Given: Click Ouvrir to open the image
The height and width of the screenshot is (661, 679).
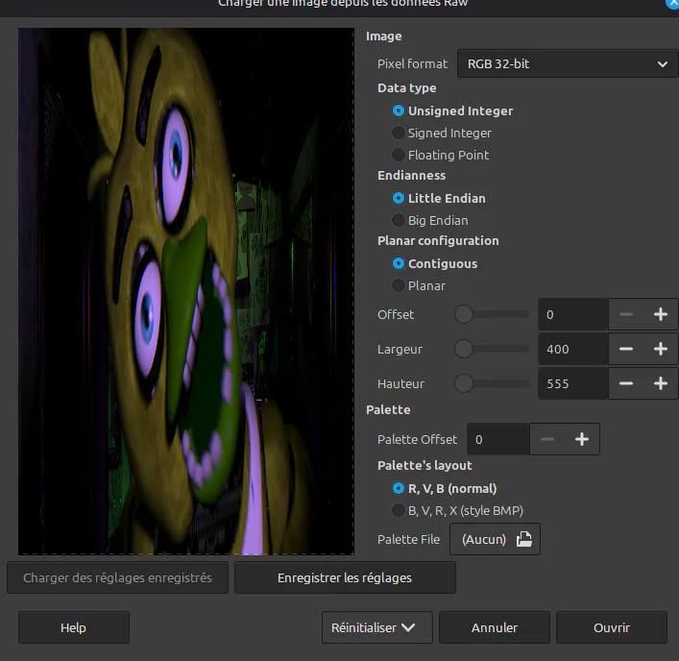Looking at the screenshot, I should (x=612, y=627).
